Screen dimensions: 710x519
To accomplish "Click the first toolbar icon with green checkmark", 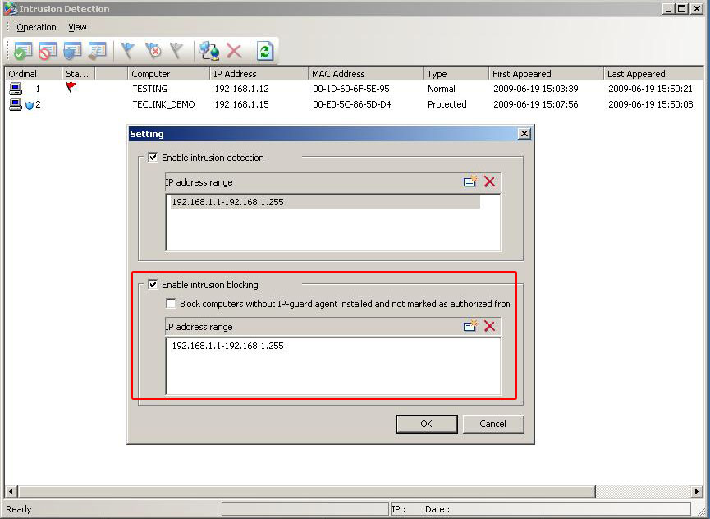I will pyautogui.click(x=23, y=51).
